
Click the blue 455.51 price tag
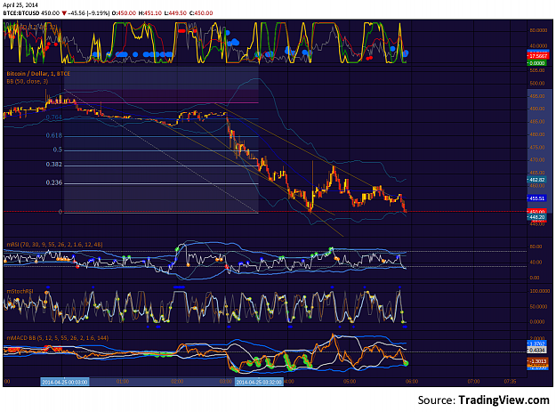[537, 198]
